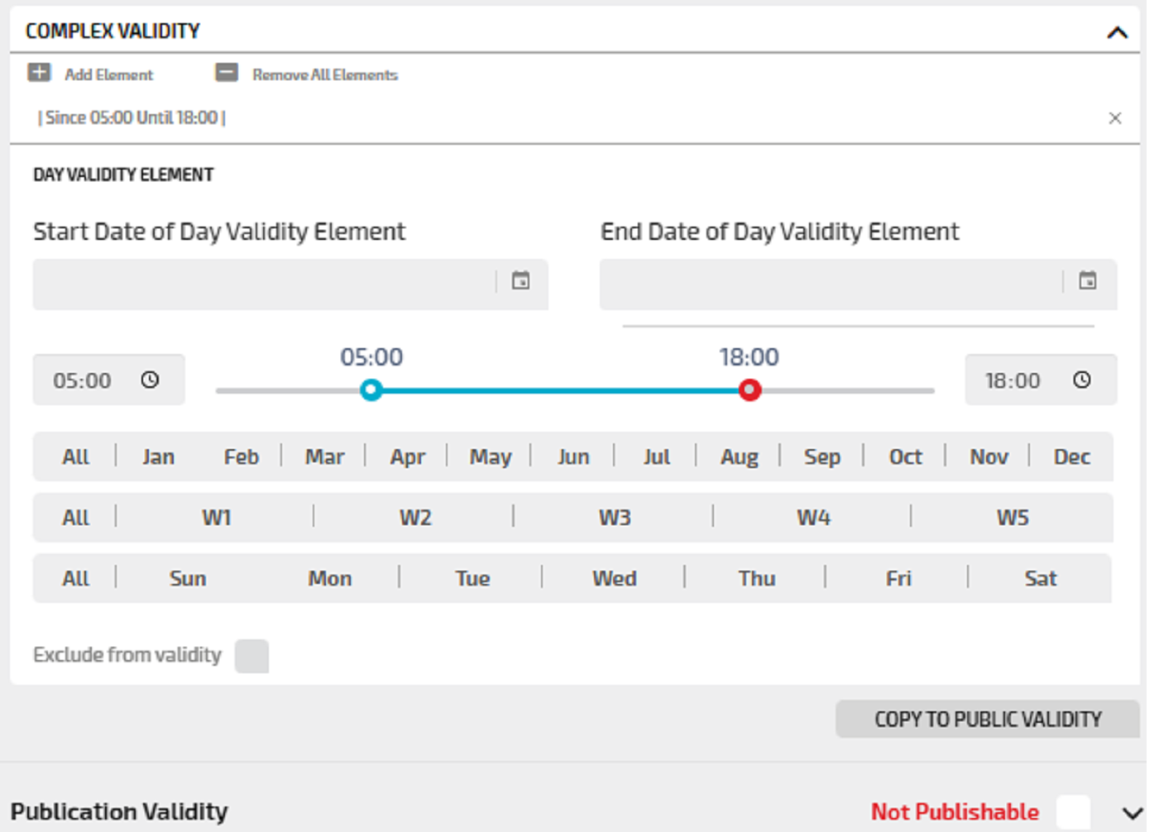Viewport: 1154px width, 837px height.
Task: Remove the 'Since 05:00 Until 18:00' element
Action: pos(1114,118)
